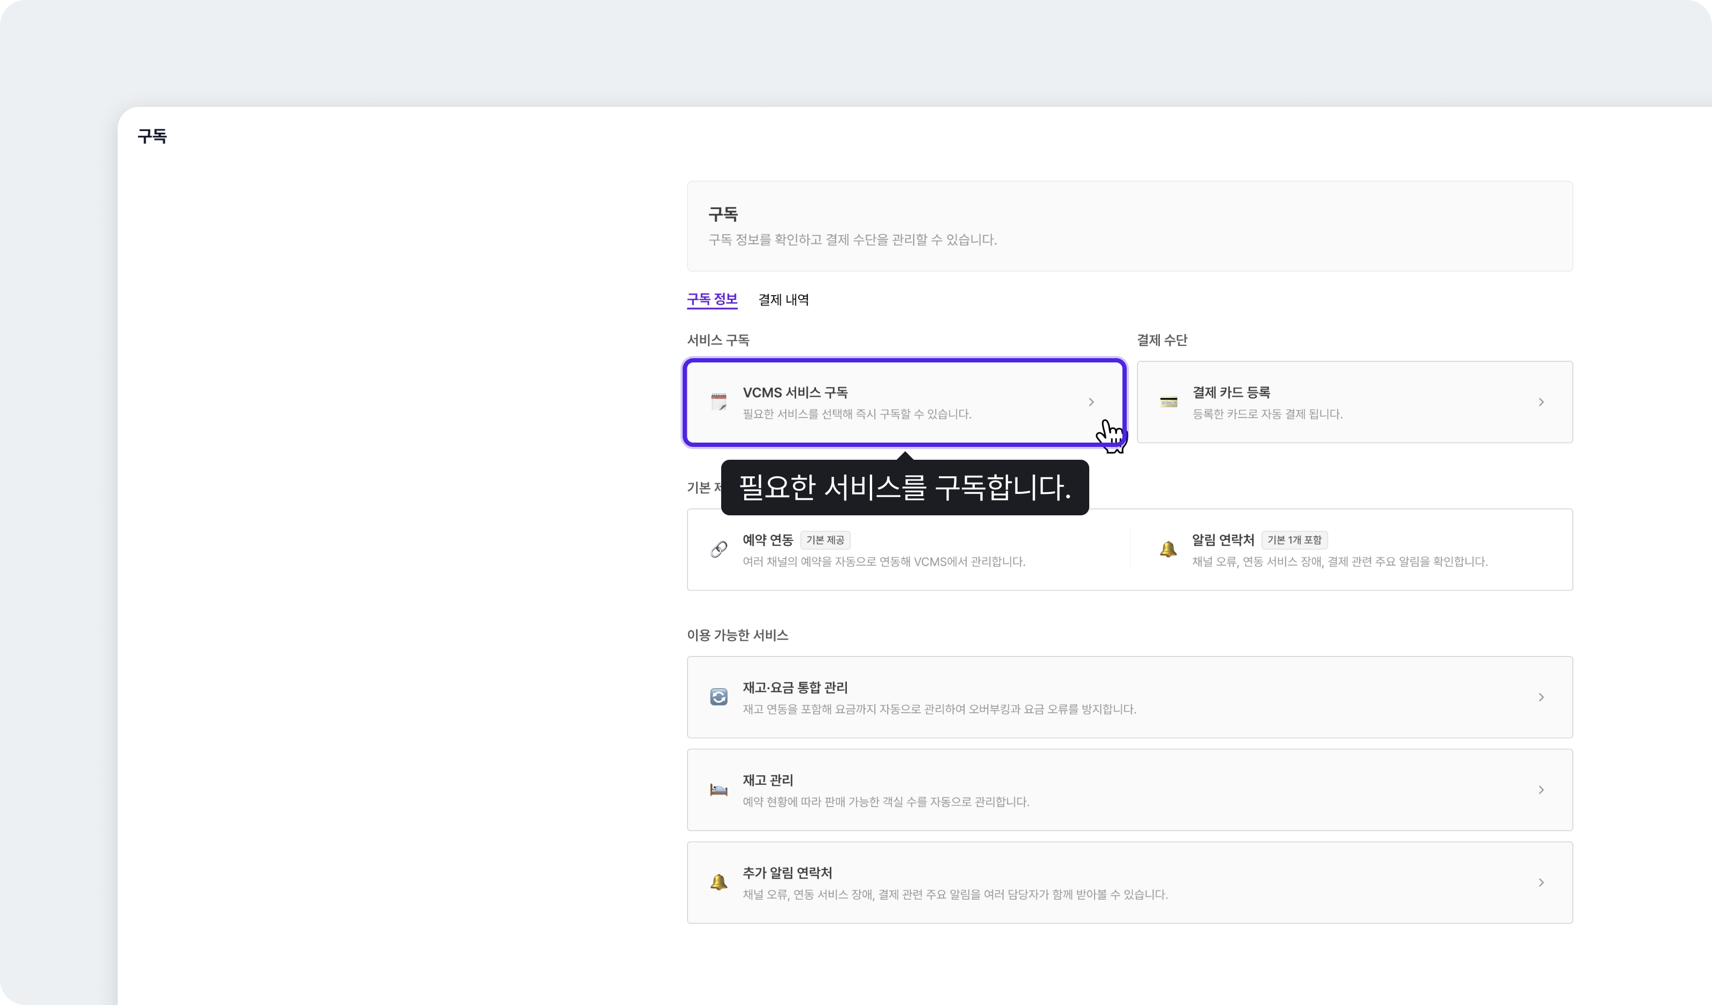The height and width of the screenshot is (1005, 1712).
Task: Switch to the 구독 정보 tab
Action: point(712,299)
